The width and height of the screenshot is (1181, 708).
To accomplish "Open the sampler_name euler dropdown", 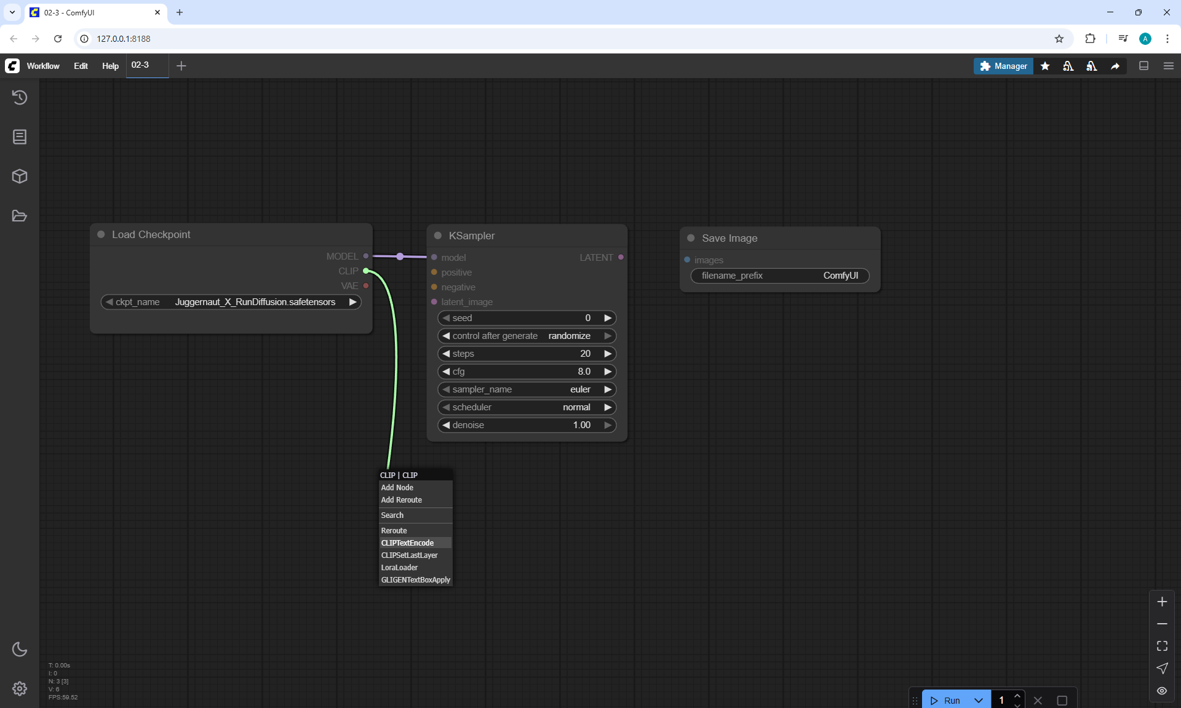I will [x=527, y=389].
